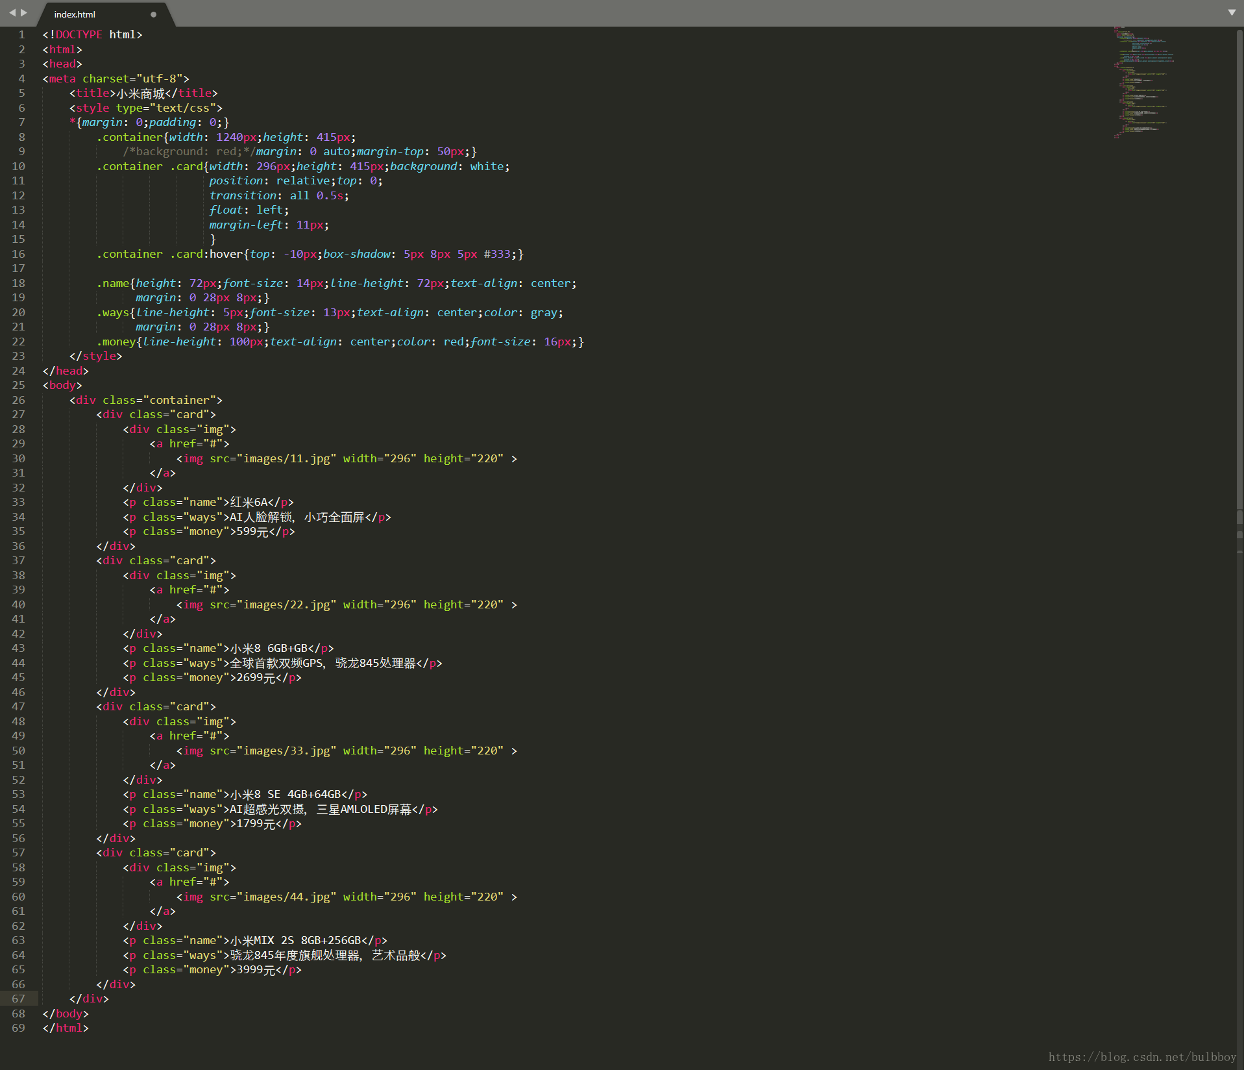The width and height of the screenshot is (1244, 1070).
Task: Click the .card:hover box-shadow rule
Action: tap(310, 254)
